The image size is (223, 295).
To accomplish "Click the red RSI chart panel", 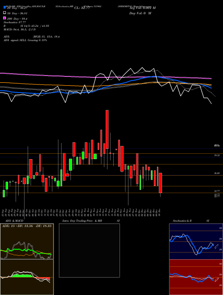I will pyautogui.click(x=196, y=277).
